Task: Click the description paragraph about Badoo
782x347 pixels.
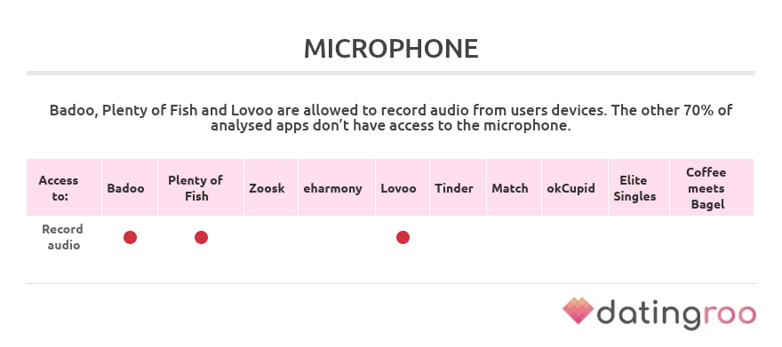Action: click(391, 117)
